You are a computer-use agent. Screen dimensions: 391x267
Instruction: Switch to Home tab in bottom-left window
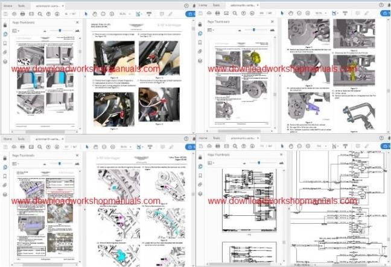[8, 139]
